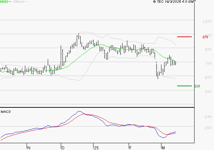Click the TEC 16/3/2025 copyright text
The height and width of the screenshot is (150, 214).
[174, 2]
